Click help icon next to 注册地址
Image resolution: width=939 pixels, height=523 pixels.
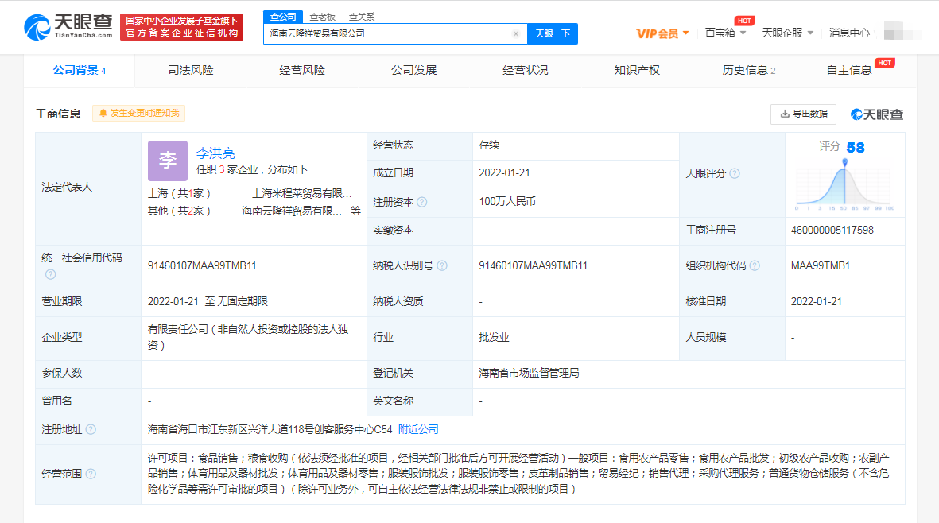click(x=91, y=430)
